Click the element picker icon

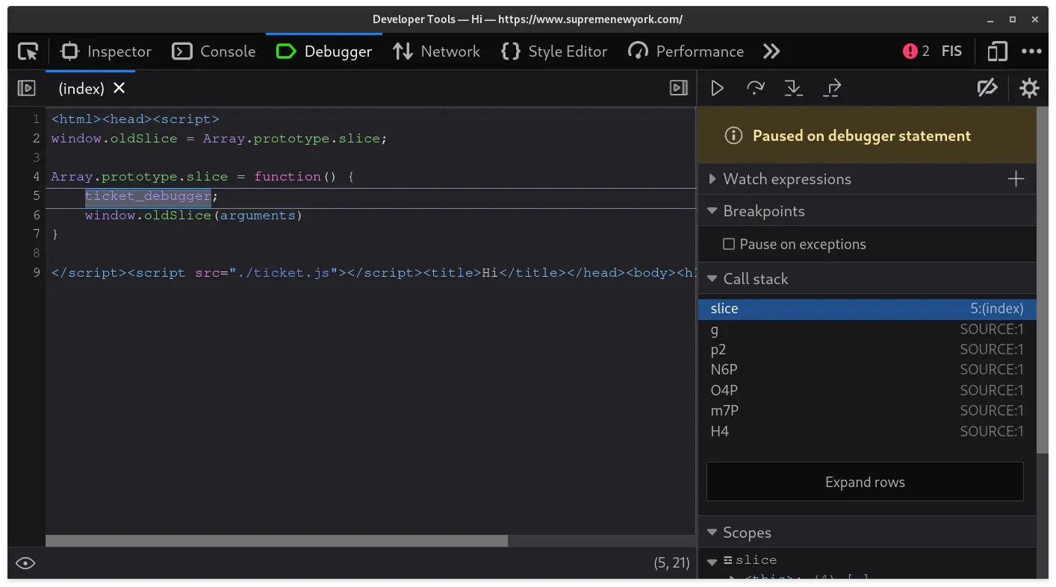click(28, 51)
